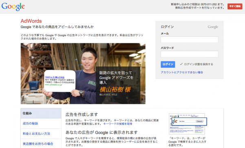Select the 成功の秘訣 tab
This screenshot has width=245, height=148.
(x=41, y=123)
